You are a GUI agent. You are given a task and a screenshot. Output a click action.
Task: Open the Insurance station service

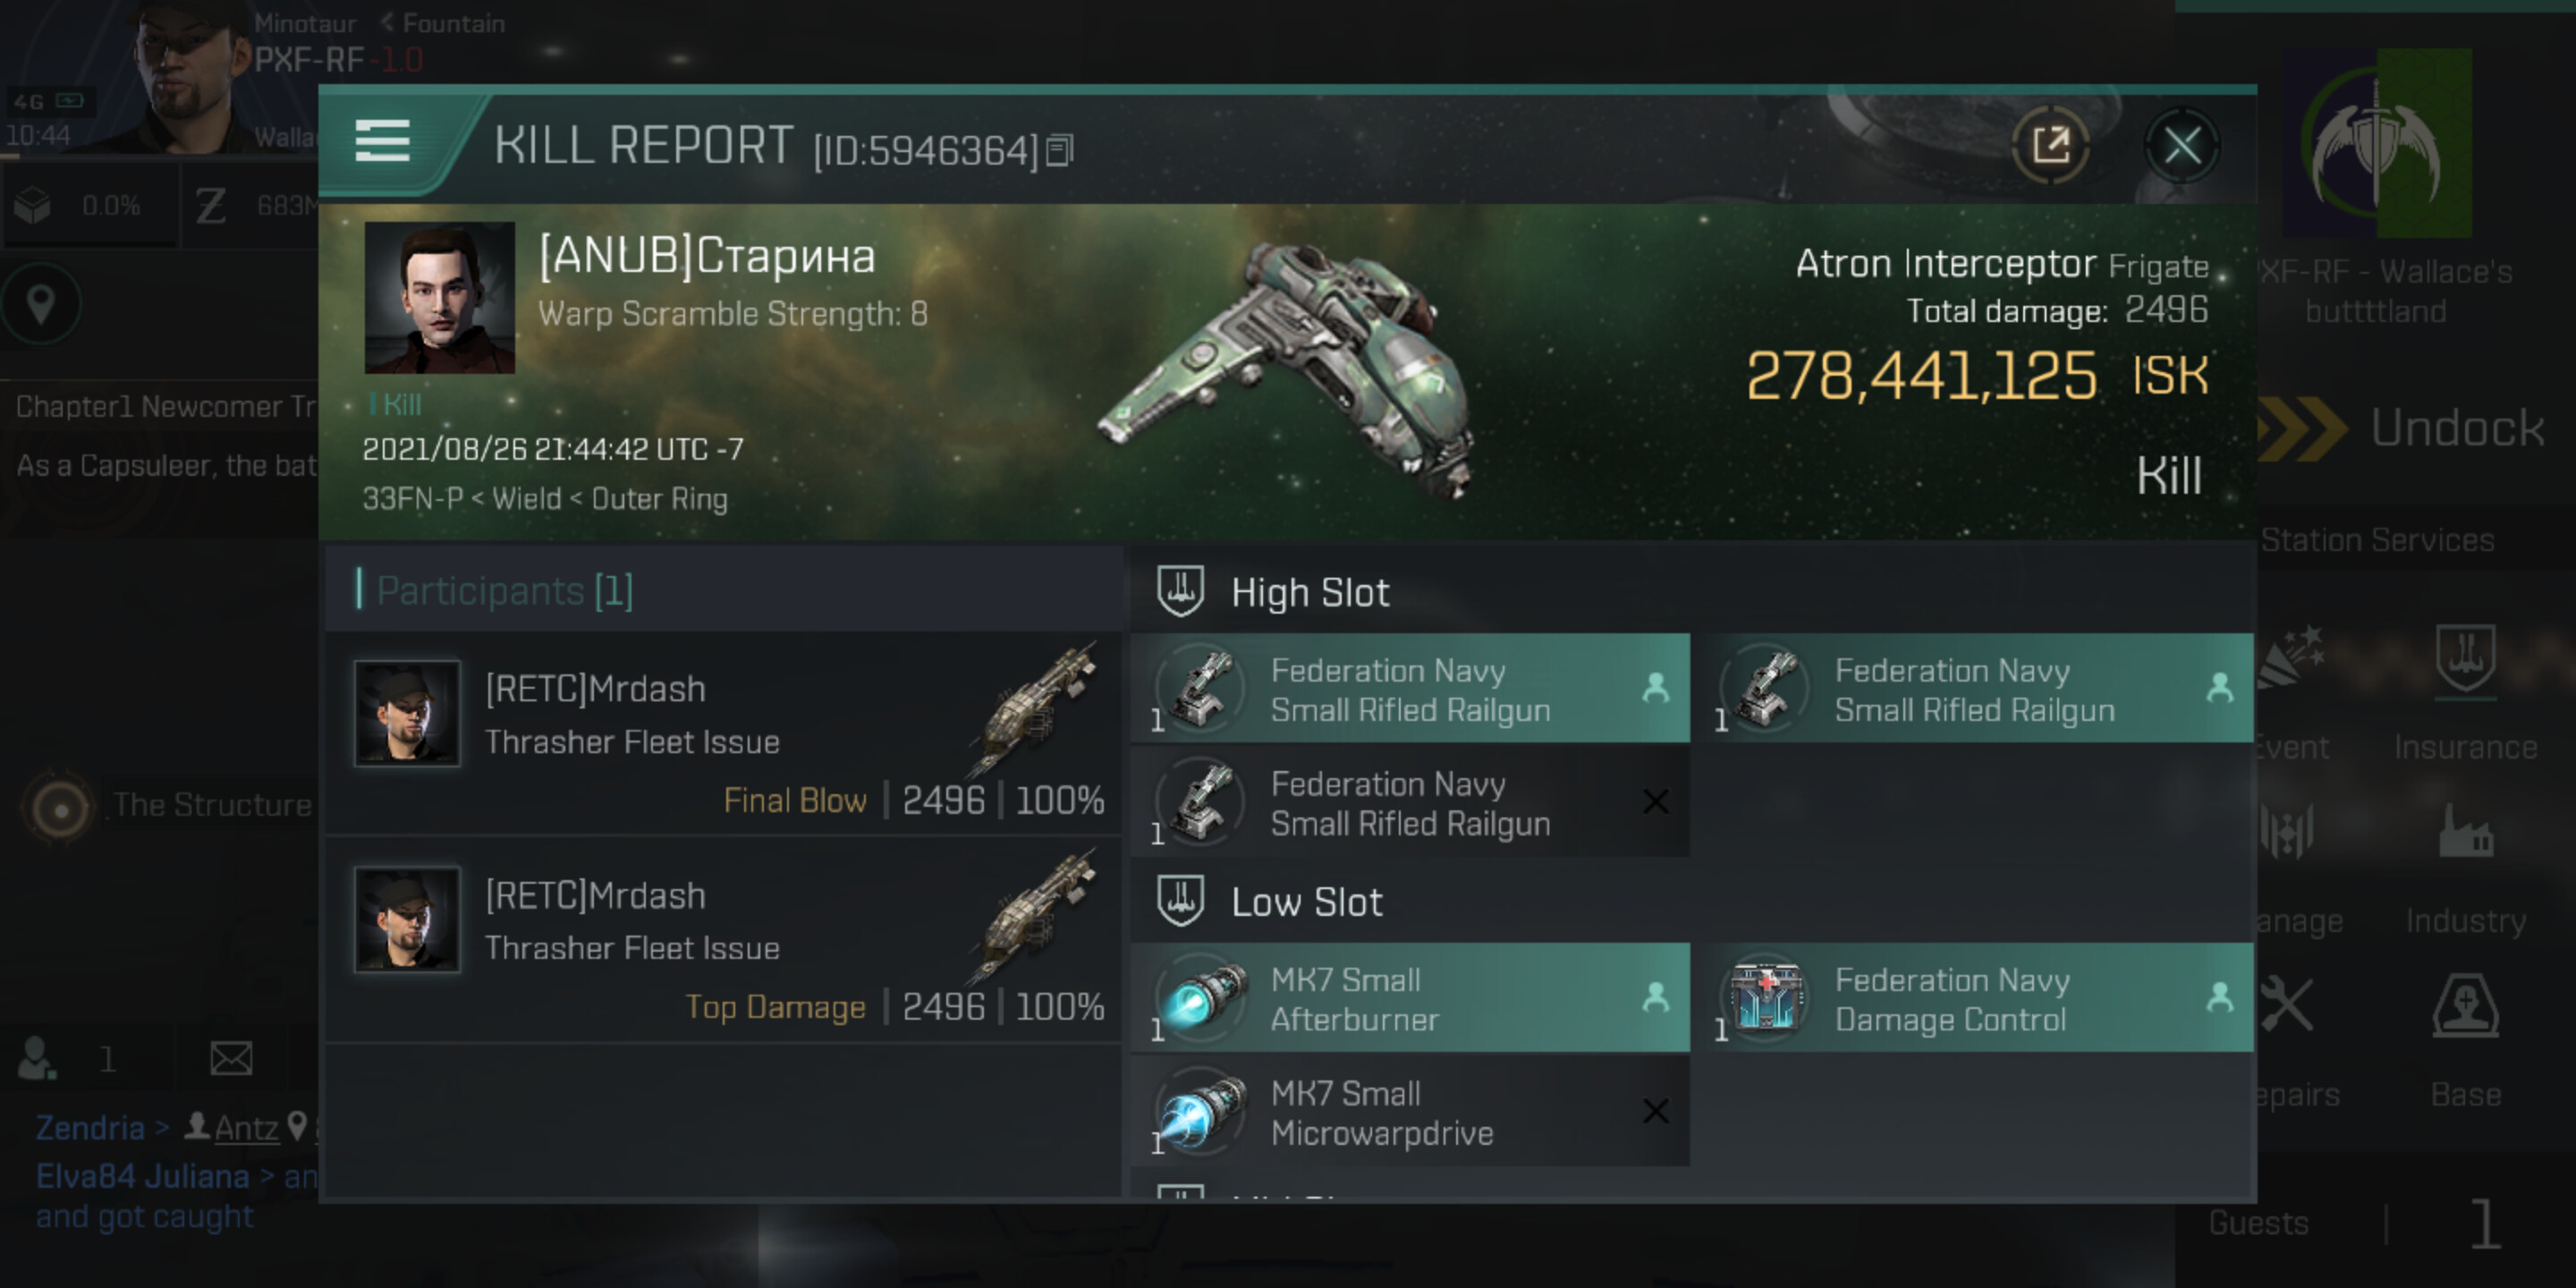point(2464,690)
